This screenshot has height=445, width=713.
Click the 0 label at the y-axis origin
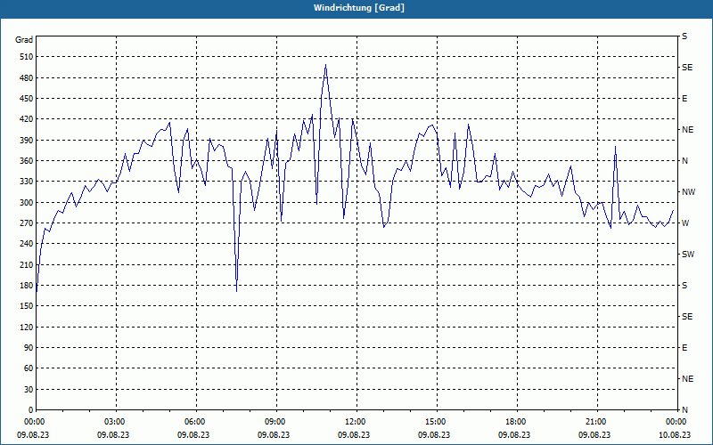pos(31,410)
